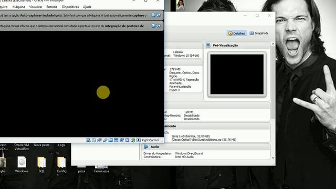This screenshot has height=189, width=336.
Task: Click the CPU/features indicator in VM status bar
Action: (127, 140)
